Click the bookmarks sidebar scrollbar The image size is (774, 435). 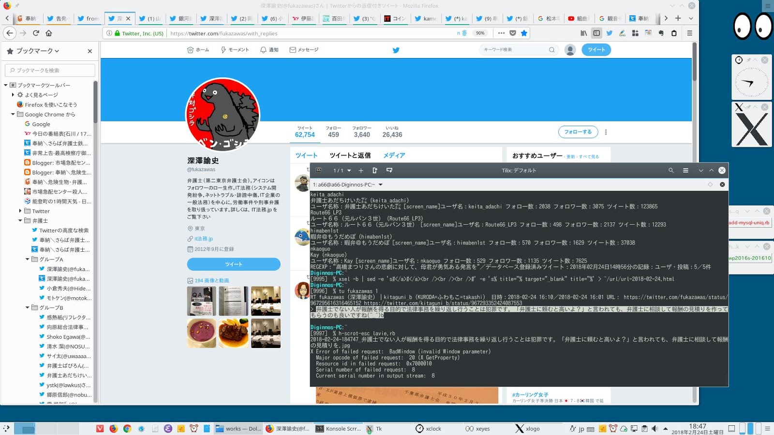(95, 101)
